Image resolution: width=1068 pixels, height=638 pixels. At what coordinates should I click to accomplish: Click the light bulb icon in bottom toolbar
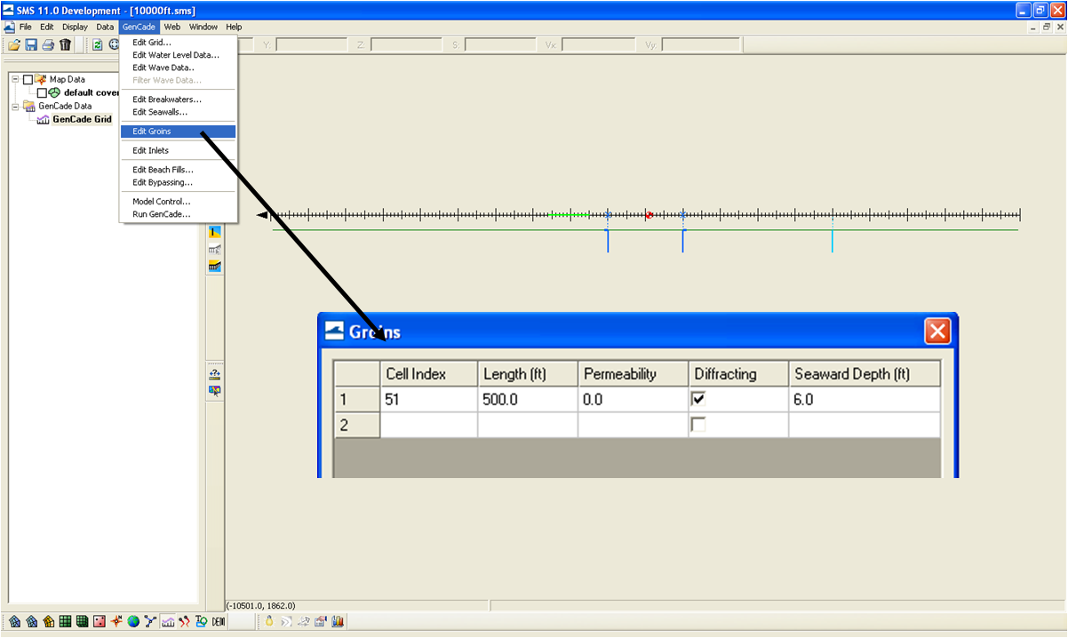tap(269, 621)
